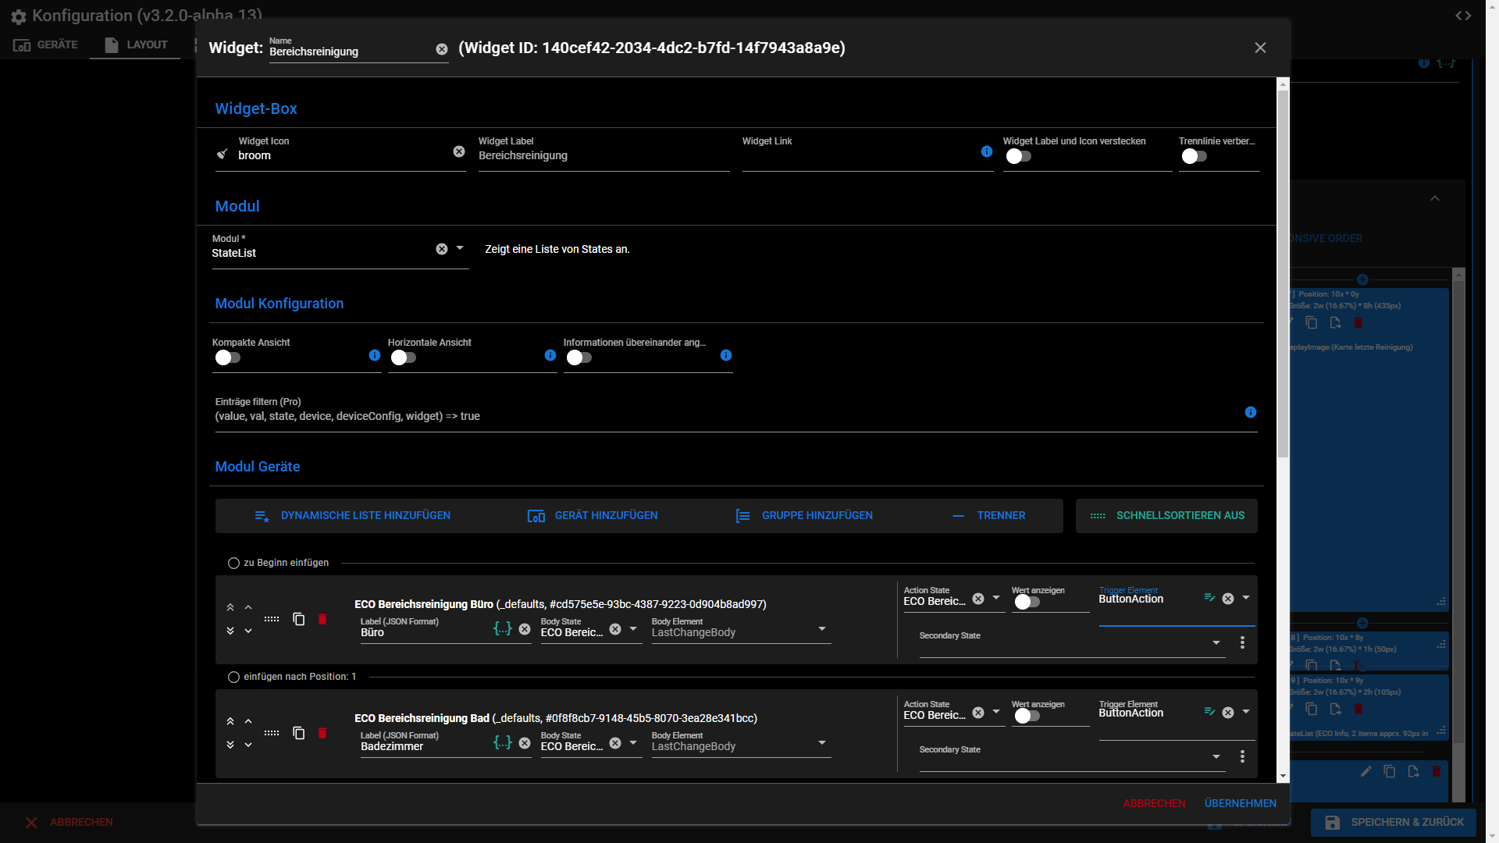This screenshot has width=1499, height=843.
Task: Open code view icon top right
Action: tap(1463, 16)
